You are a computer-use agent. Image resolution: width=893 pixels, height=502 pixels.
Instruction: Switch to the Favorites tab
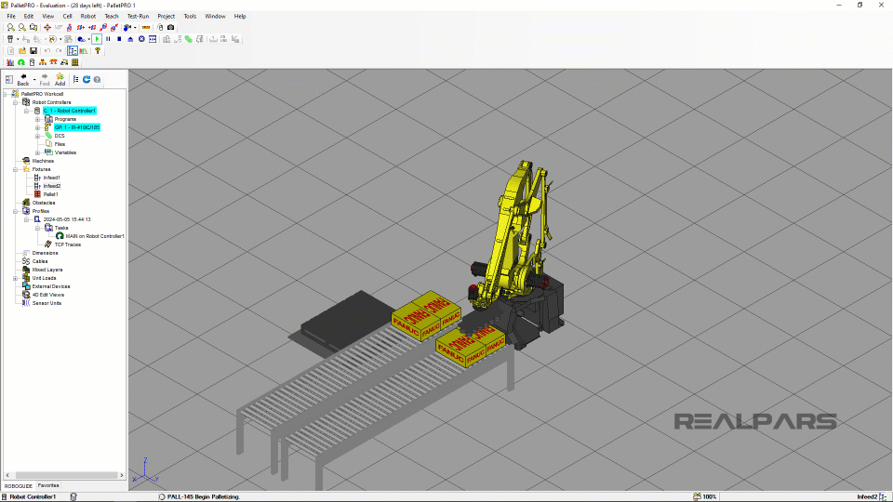click(48, 485)
